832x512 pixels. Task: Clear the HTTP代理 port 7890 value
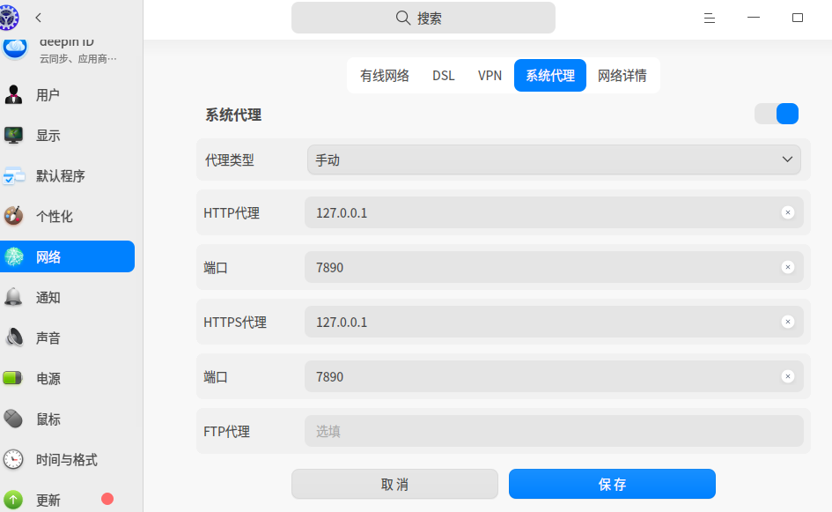788,267
